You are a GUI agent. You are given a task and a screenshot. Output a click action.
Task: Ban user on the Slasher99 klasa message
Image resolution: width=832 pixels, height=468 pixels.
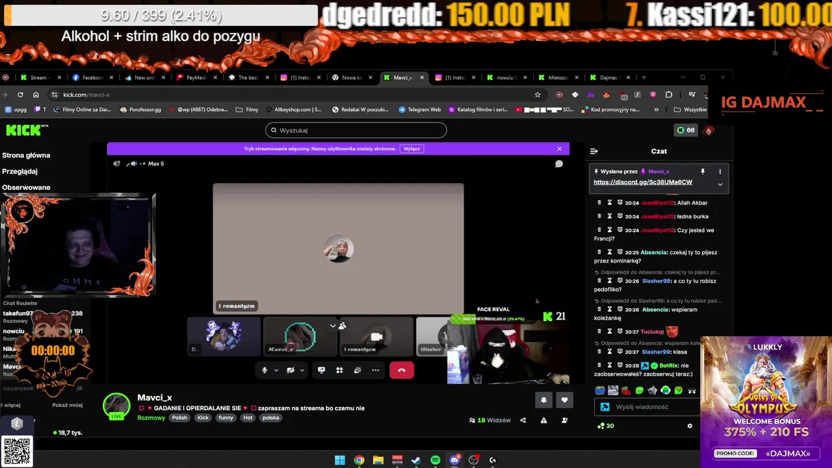[x=620, y=352]
